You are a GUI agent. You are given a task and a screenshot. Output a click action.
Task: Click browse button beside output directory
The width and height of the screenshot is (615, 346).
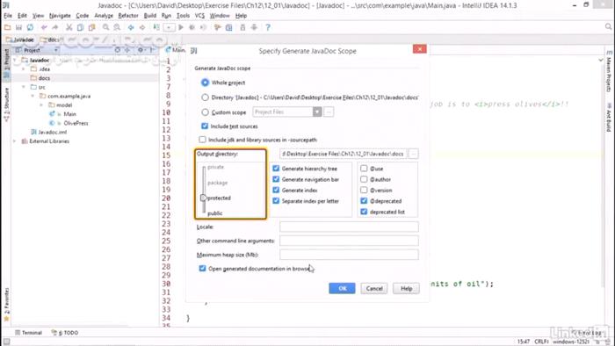click(x=414, y=154)
